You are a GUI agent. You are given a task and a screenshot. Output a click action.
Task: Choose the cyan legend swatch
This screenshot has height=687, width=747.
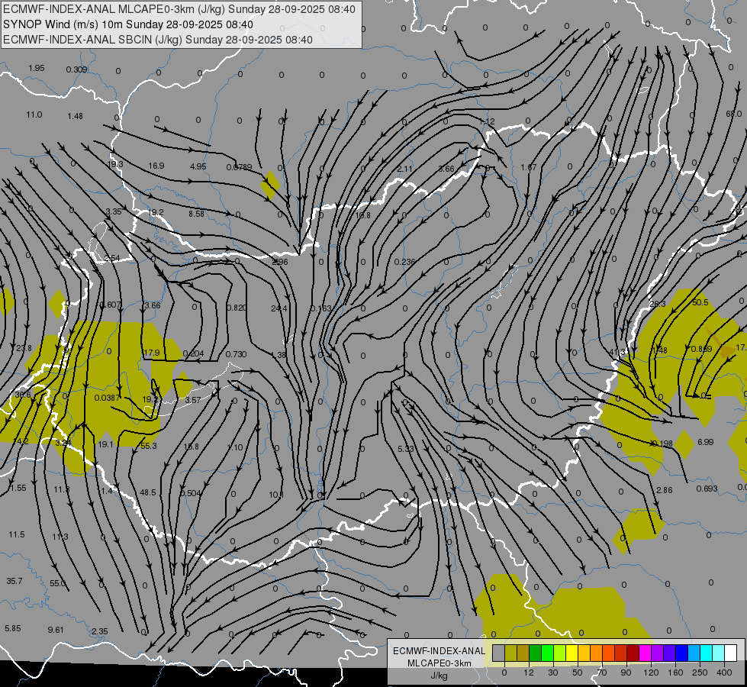click(707, 653)
